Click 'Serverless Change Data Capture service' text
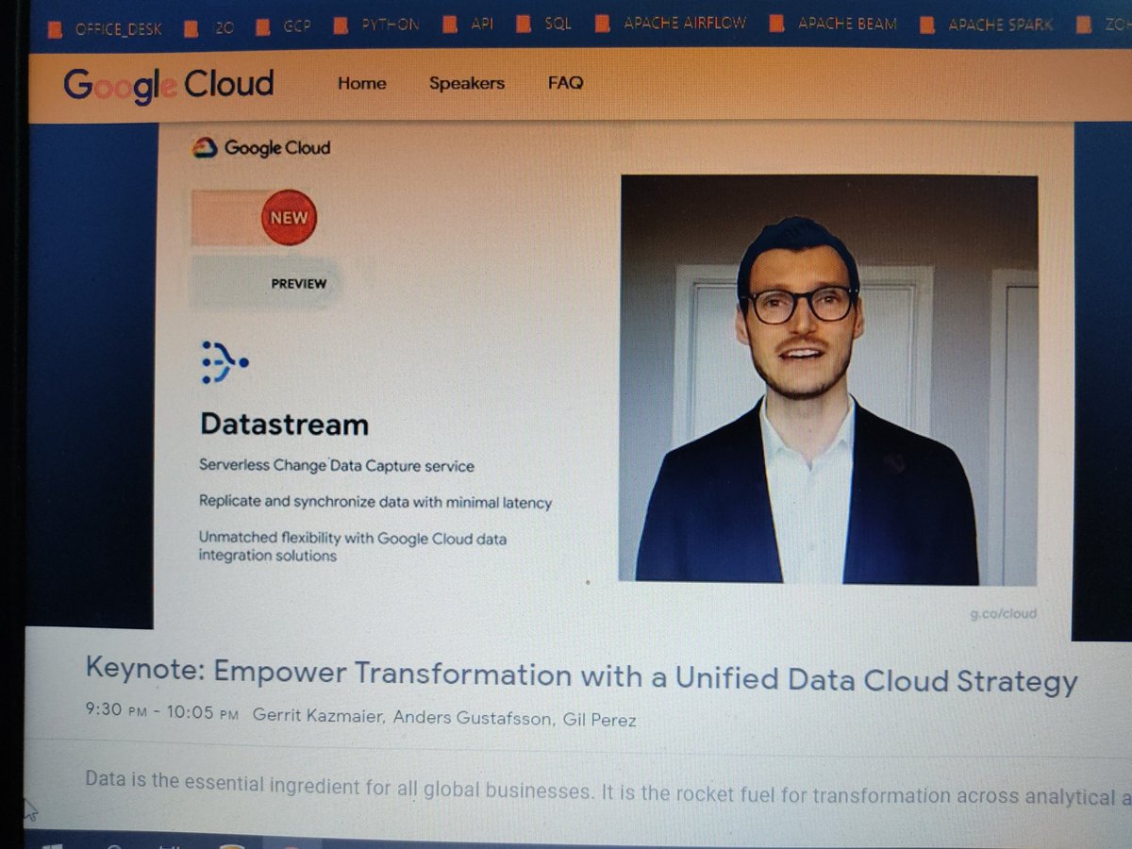Viewport: 1132px width, 849px height. (x=337, y=466)
